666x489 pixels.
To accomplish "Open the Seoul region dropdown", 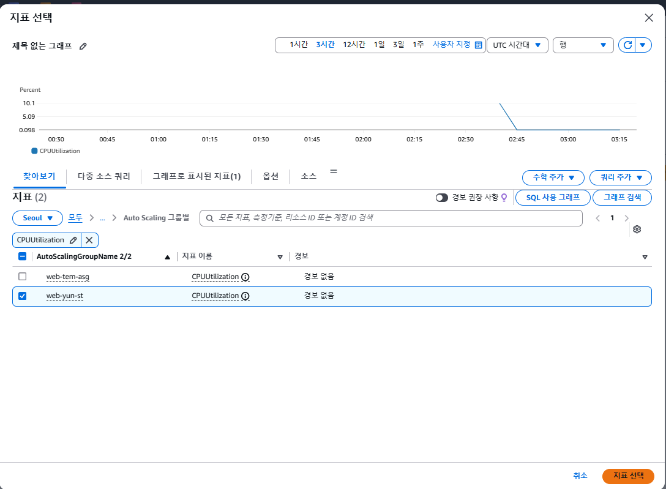I will [x=37, y=218].
